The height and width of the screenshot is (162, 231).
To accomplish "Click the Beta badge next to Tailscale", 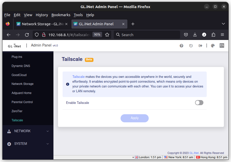I will [89, 60].
